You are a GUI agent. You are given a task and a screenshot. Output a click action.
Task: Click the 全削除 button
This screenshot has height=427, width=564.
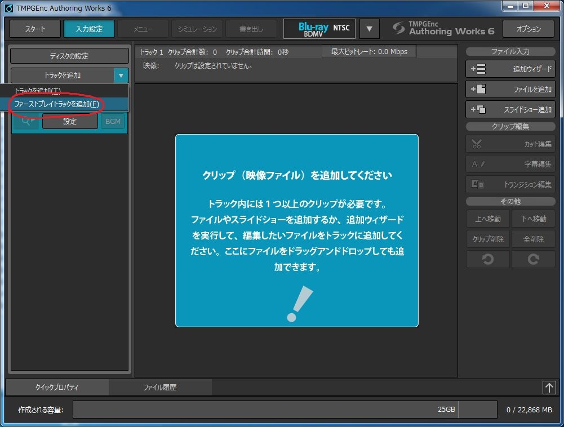click(x=533, y=239)
